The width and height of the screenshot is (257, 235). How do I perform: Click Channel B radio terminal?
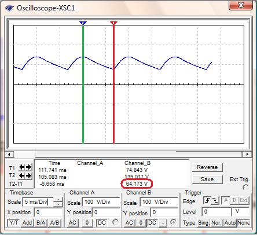click(x=173, y=222)
